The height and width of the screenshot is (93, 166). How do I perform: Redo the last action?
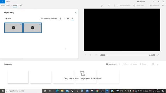click(109, 6)
